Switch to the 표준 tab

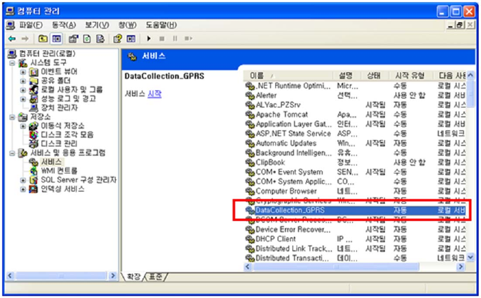(155, 277)
